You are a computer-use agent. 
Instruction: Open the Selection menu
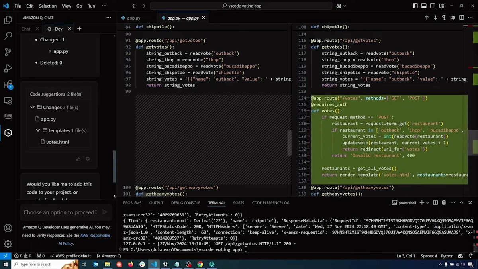[47, 6]
